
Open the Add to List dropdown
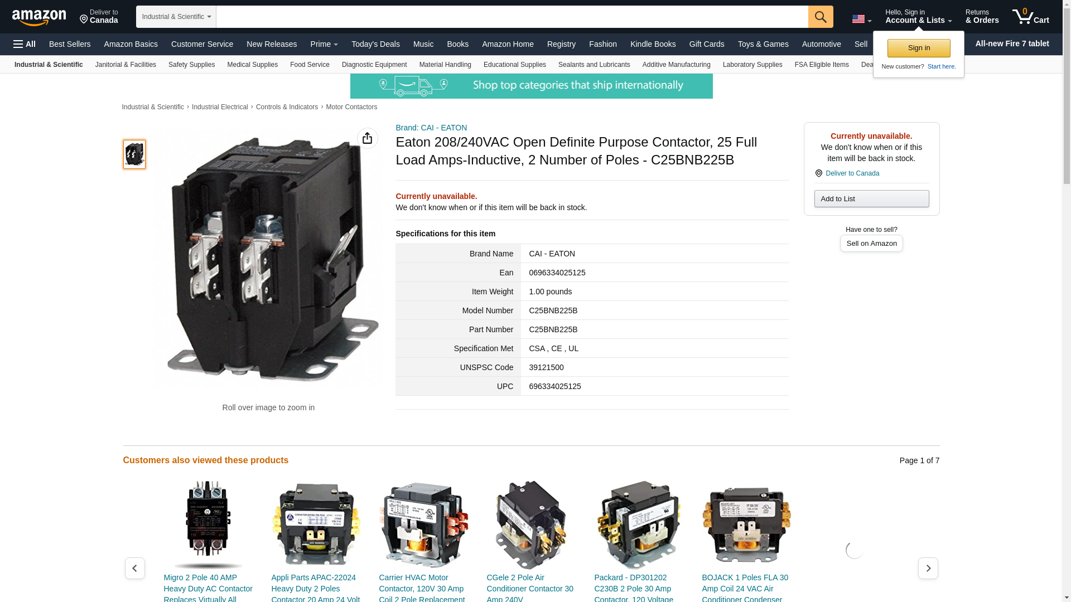[871, 199]
